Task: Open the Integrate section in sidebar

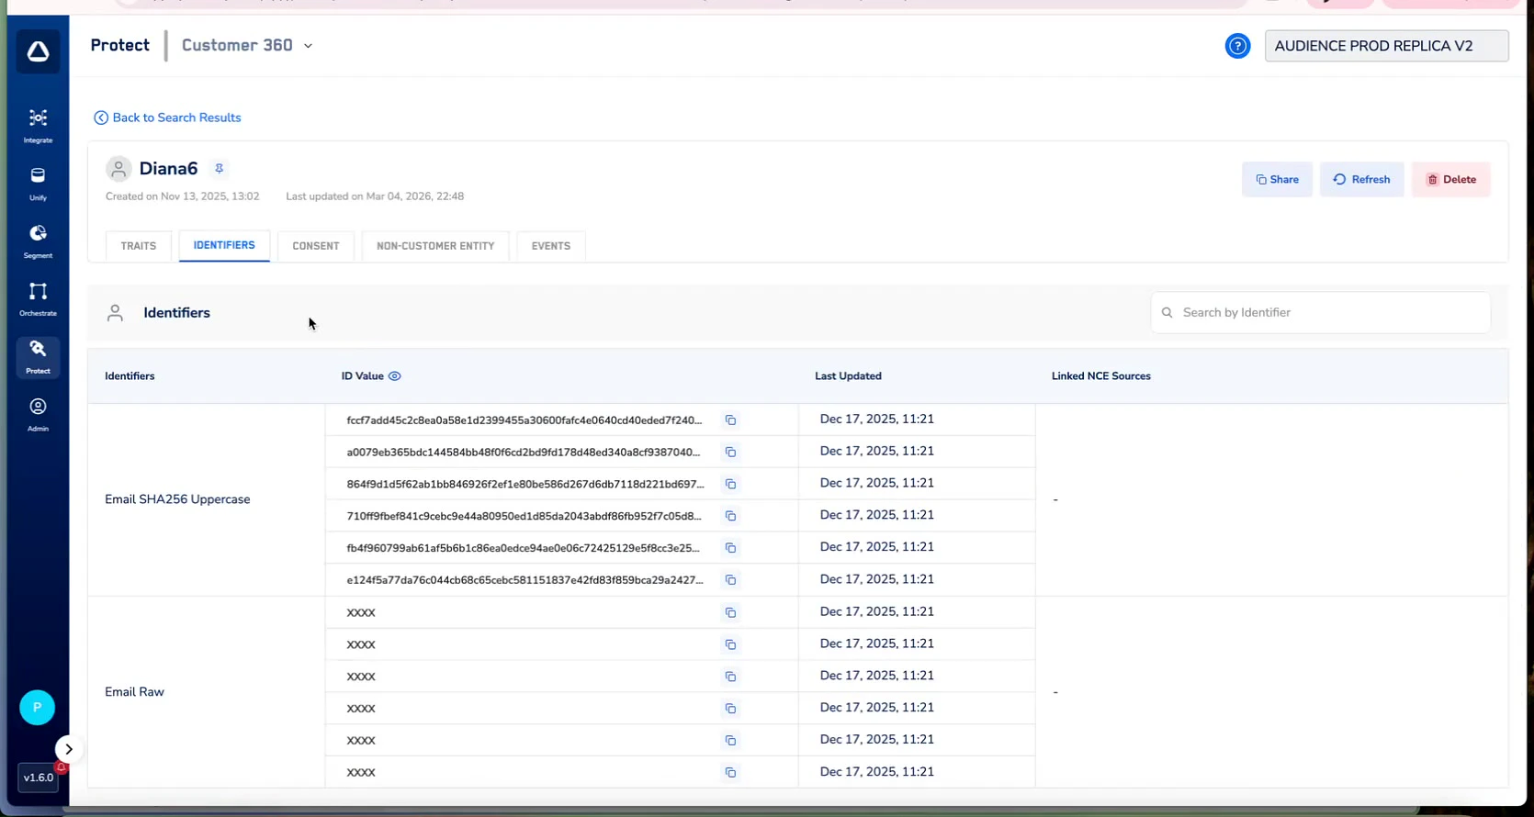Action: (38, 126)
